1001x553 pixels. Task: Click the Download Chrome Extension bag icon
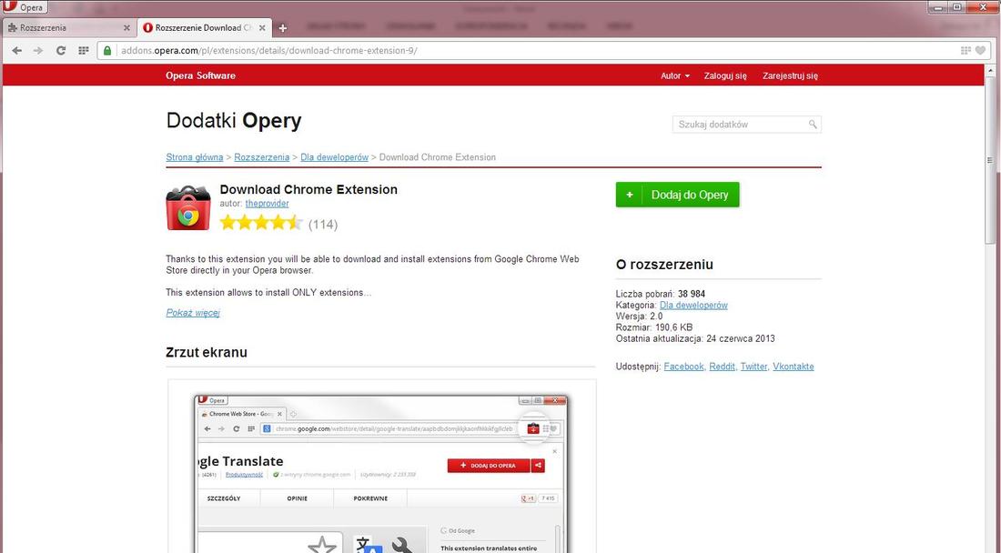pos(188,208)
